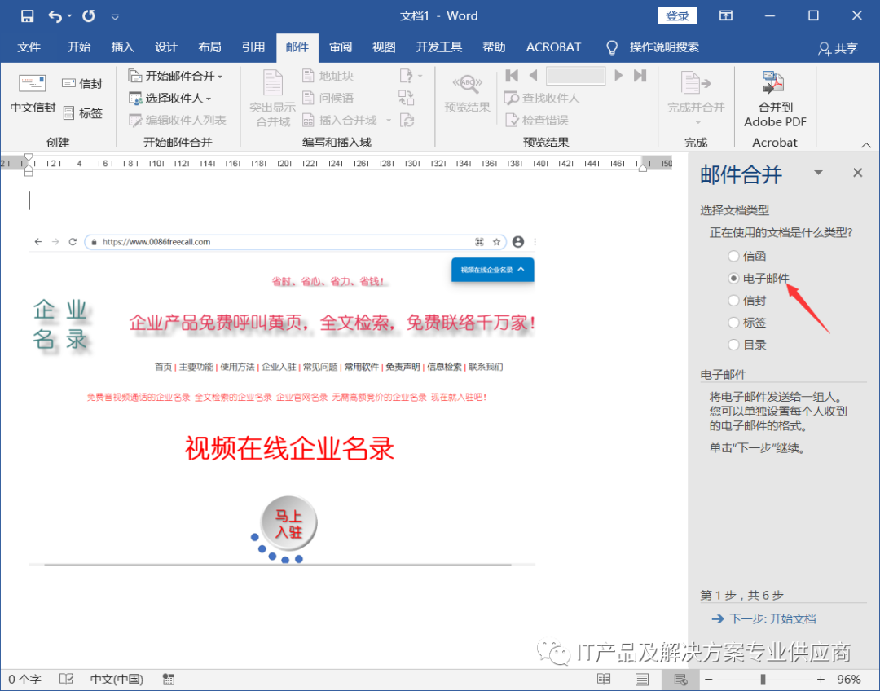Collapse the ribbon with the chevron
This screenshot has height=691, width=880.
(866, 144)
